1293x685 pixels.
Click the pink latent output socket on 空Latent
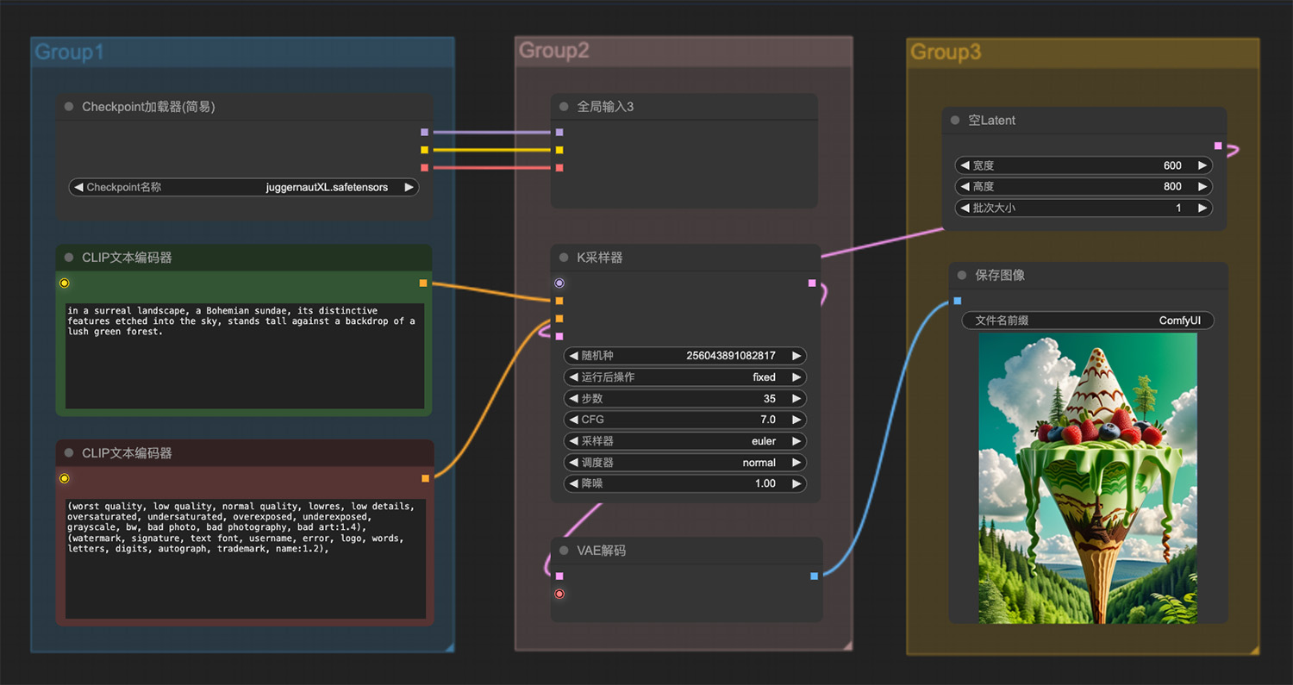coord(1218,146)
